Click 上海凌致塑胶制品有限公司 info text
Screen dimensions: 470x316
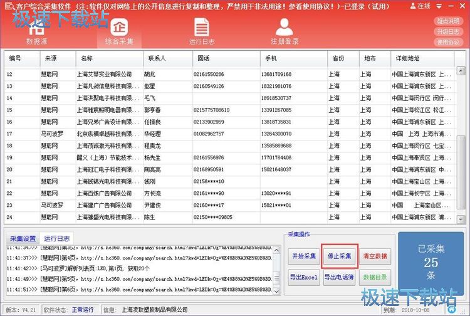(154, 310)
